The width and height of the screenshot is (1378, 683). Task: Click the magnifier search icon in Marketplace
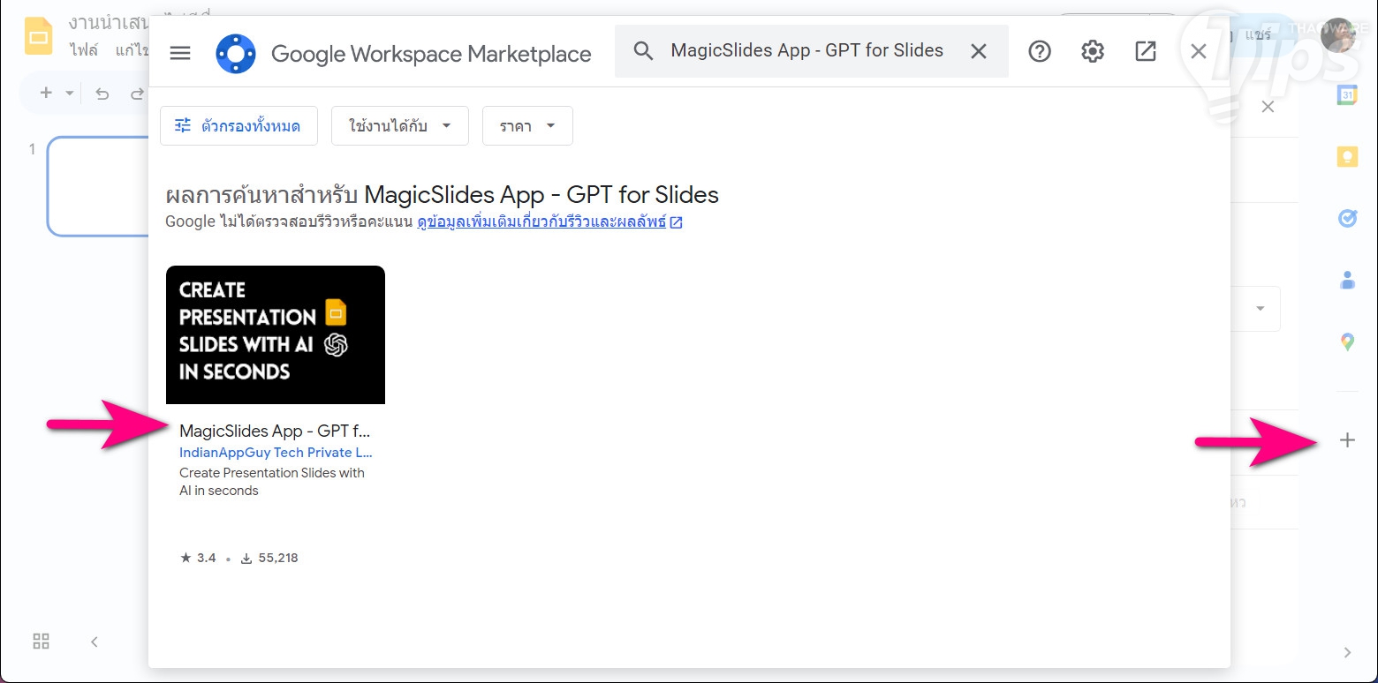644,51
